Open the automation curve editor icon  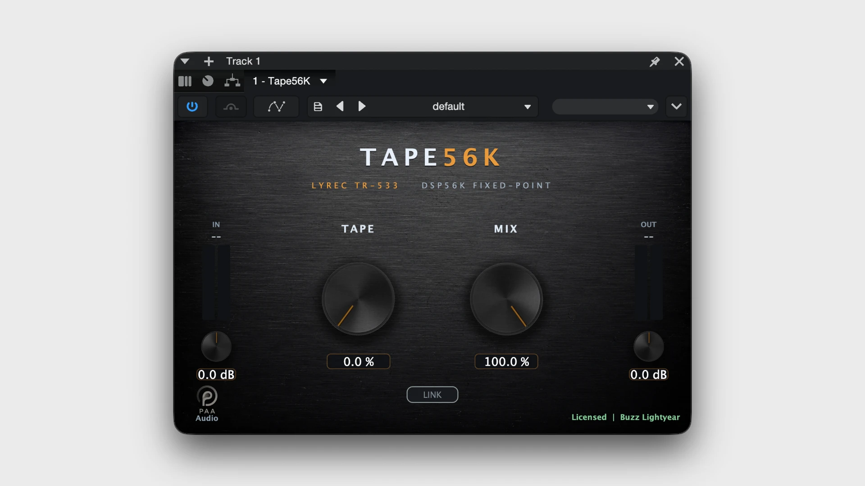(276, 107)
